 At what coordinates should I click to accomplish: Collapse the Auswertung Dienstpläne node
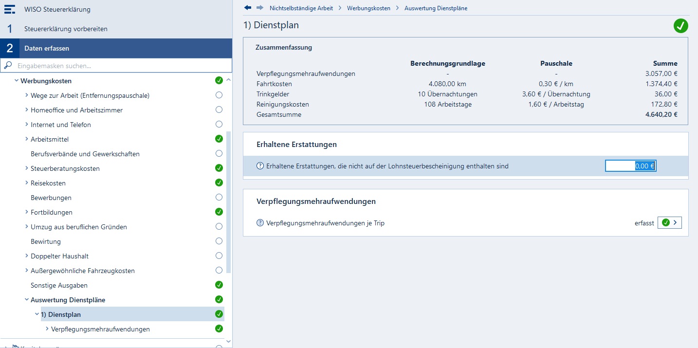[27, 300]
